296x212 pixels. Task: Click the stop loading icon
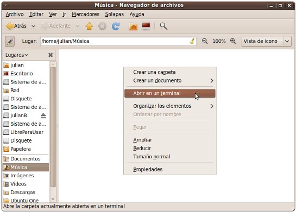coord(102,26)
